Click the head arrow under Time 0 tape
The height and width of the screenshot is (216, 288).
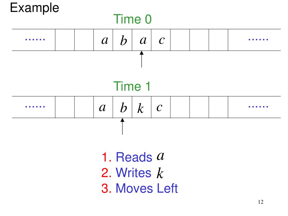[x=141, y=59]
